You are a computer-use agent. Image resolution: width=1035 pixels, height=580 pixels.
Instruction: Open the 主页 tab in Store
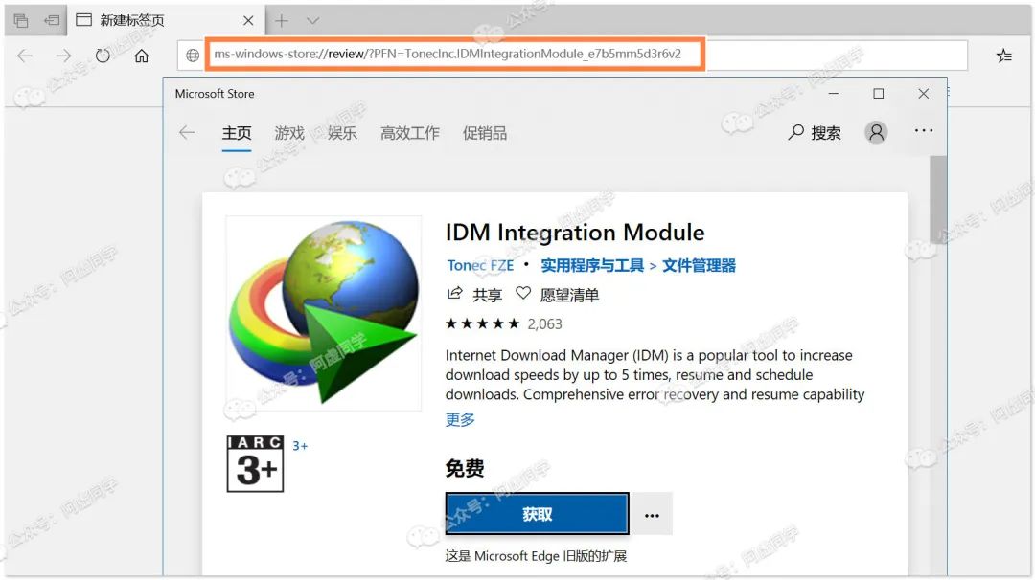(x=237, y=133)
